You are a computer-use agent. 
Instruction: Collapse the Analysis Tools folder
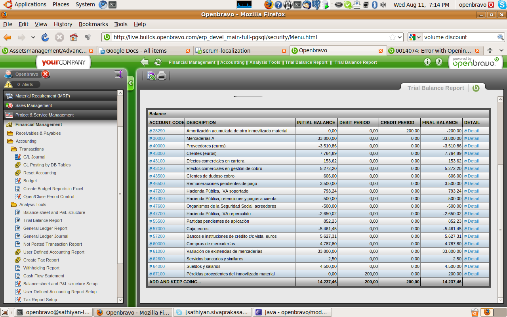(x=14, y=204)
